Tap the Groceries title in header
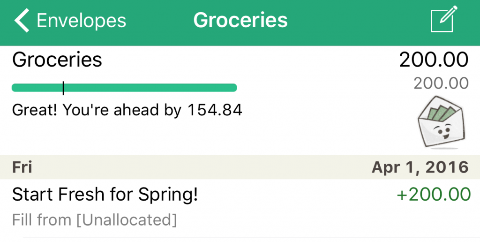Viewport: 480px width, 242px height. (240, 20)
